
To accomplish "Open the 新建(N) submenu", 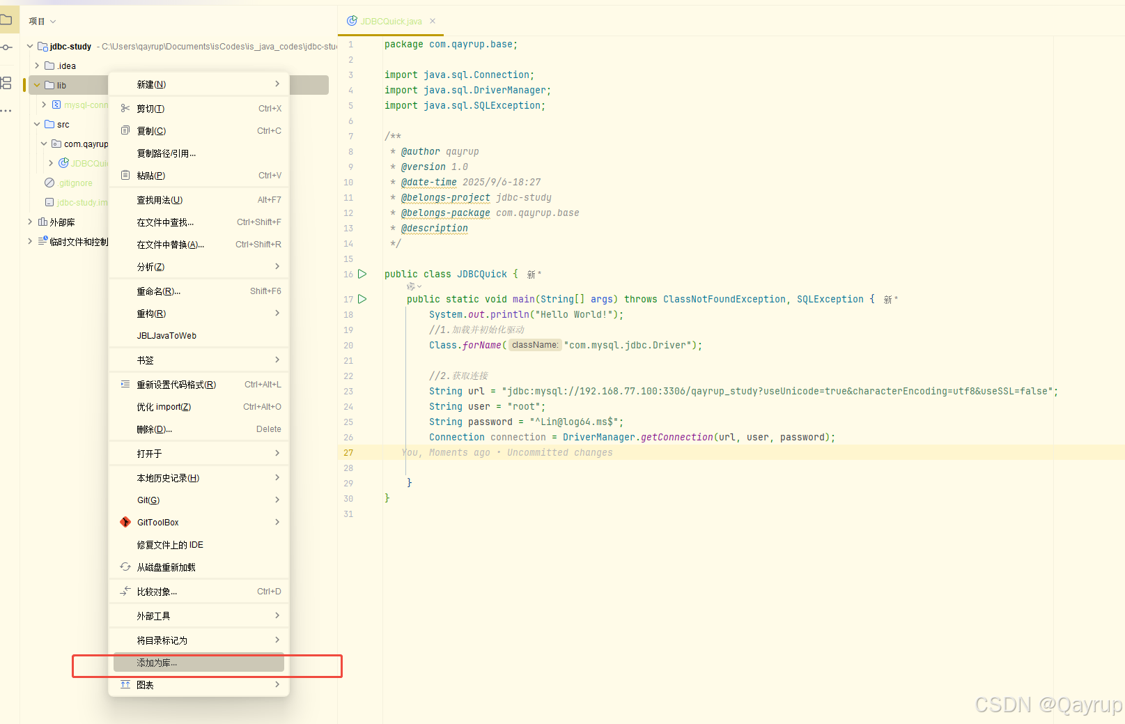I will coord(199,84).
